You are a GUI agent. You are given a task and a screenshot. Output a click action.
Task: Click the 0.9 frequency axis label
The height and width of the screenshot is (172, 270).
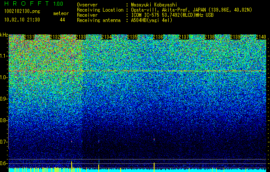click(x=4, y=99)
